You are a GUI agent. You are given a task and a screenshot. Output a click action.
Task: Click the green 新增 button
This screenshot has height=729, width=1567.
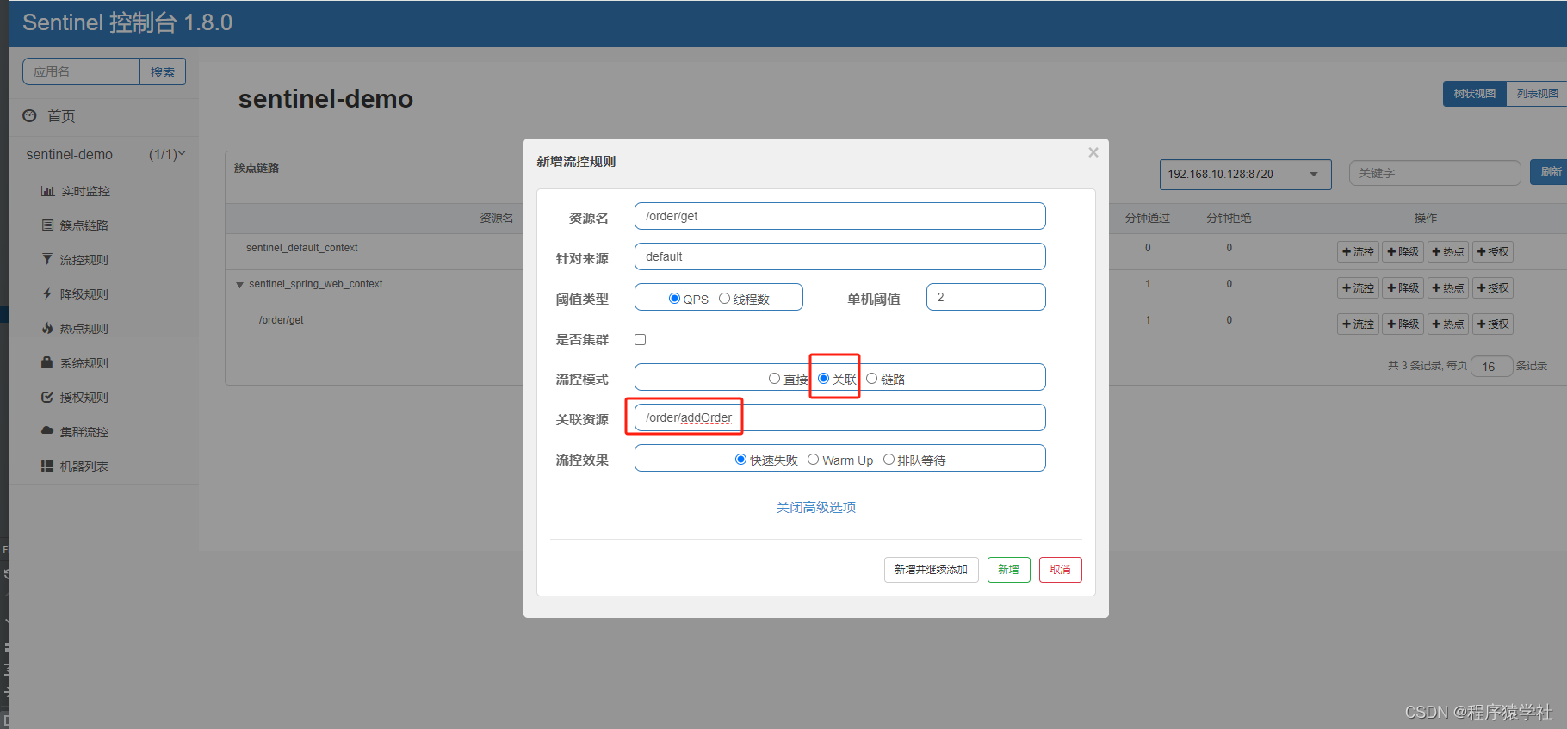(x=1008, y=570)
